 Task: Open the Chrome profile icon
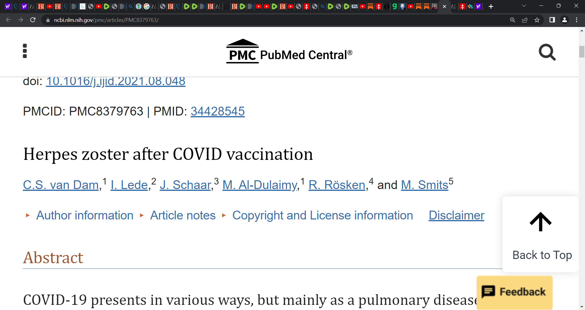pyautogui.click(x=564, y=20)
